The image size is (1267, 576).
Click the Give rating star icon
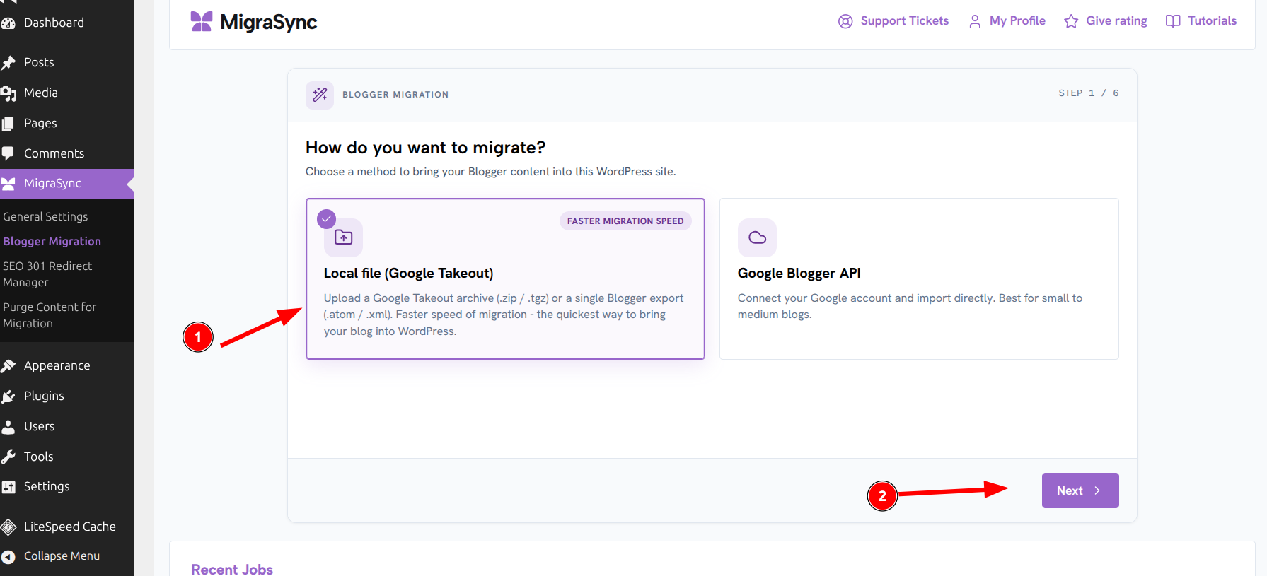pyautogui.click(x=1071, y=21)
